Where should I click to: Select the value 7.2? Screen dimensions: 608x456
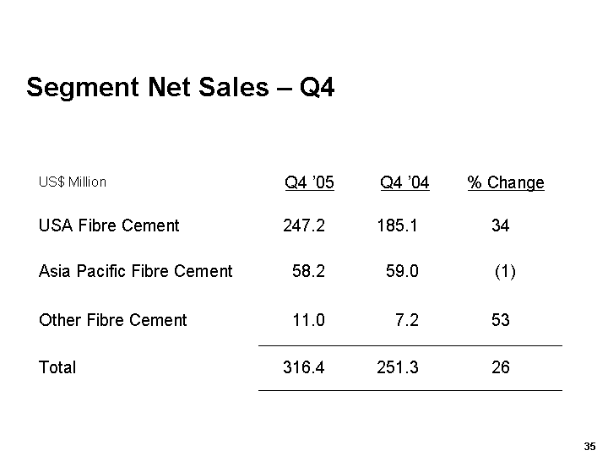click(406, 320)
